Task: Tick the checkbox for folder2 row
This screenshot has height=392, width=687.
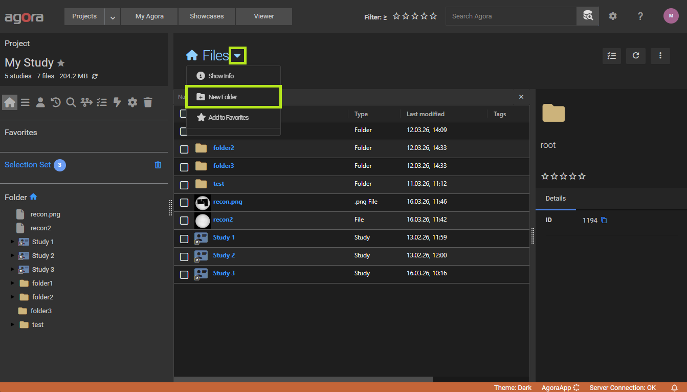Action: [x=184, y=149]
